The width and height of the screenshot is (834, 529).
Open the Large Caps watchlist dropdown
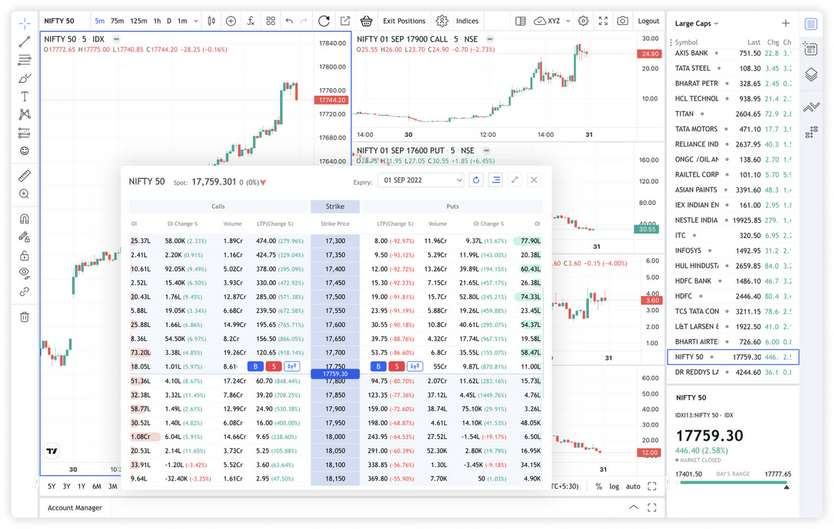pyautogui.click(x=696, y=24)
